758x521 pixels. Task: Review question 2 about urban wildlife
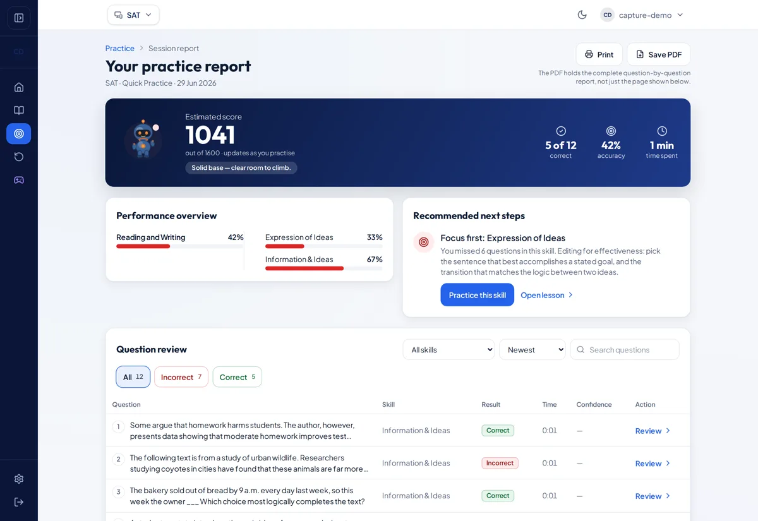click(x=653, y=464)
